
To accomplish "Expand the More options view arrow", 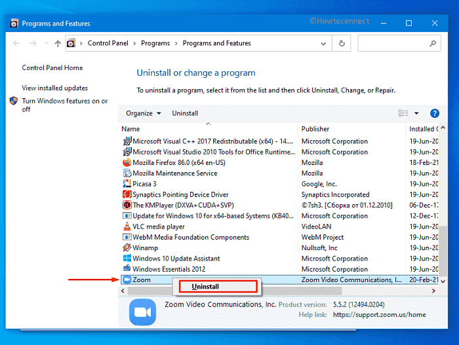I will click(x=416, y=113).
